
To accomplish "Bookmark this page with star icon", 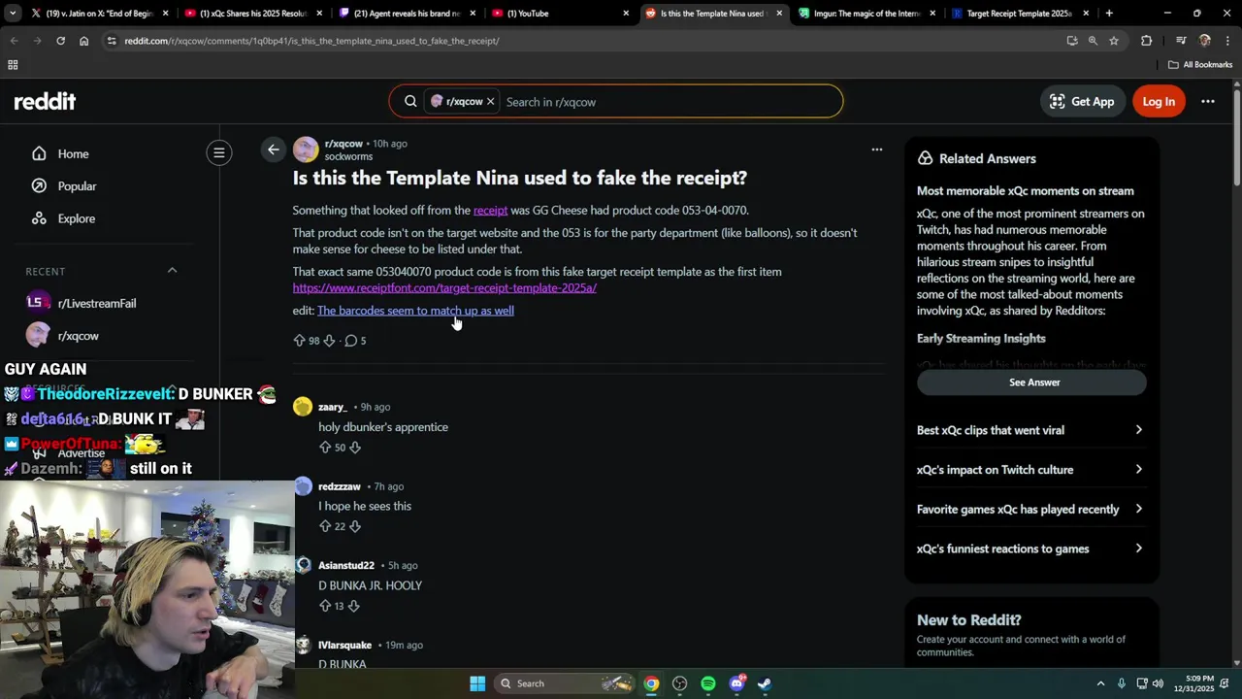I will point(1114,41).
